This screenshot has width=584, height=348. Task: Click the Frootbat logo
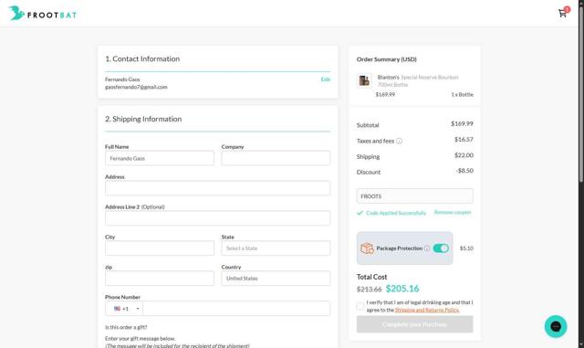pyautogui.click(x=43, y=14)
